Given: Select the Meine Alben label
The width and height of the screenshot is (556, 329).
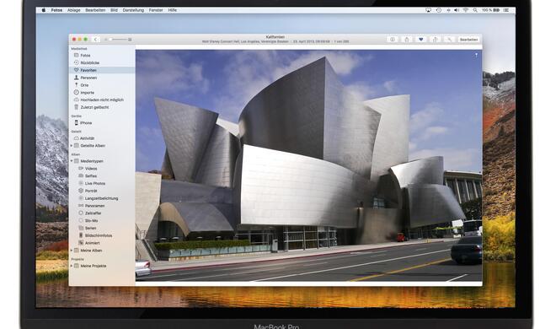Looking at the screenshot, I should [91, 251].
